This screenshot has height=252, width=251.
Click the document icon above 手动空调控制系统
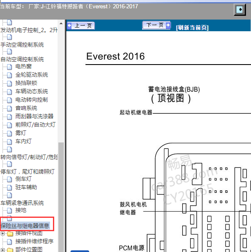coord(10,37)
